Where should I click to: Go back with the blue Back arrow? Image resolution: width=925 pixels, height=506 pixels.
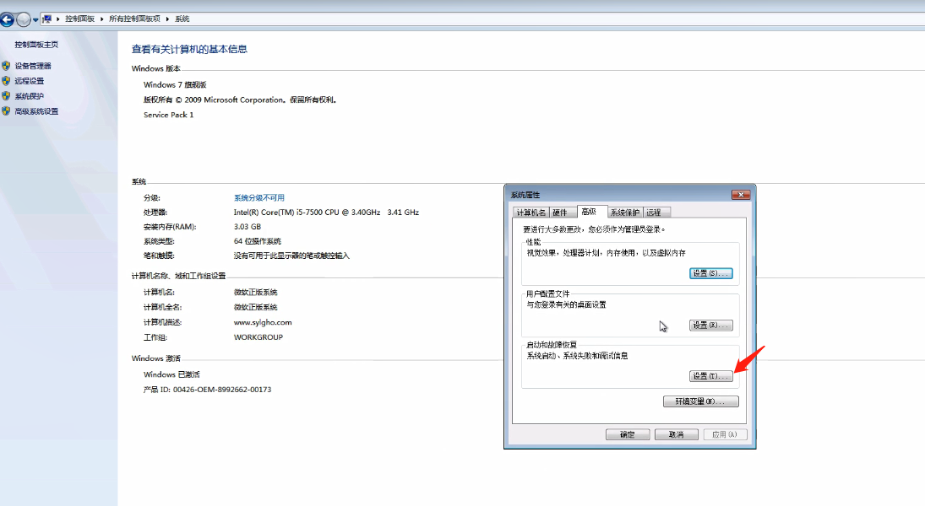[x=7, y=19]
